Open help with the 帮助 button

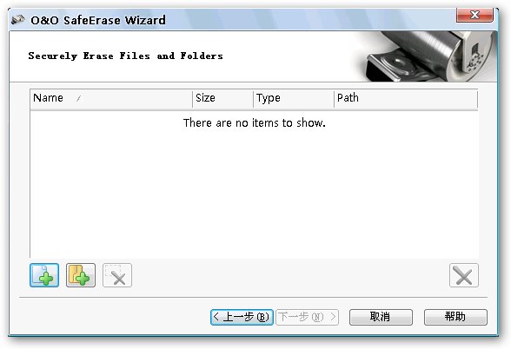455,317
